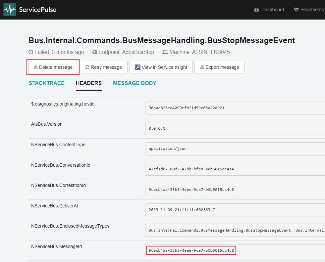Open message via View in ServiceInsight
This screenshot has height=262, width=325.
tap(161, 67)
